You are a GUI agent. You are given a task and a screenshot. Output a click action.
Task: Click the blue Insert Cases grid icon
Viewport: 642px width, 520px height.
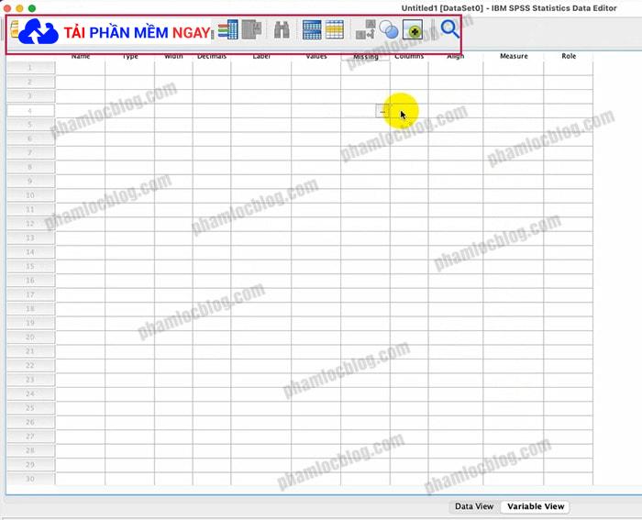pos(312,30)
